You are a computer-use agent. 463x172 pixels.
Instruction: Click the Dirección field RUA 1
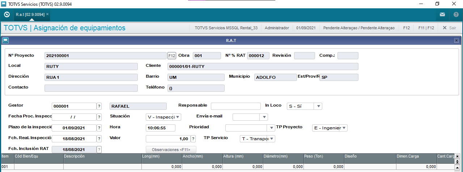[91, 77]
